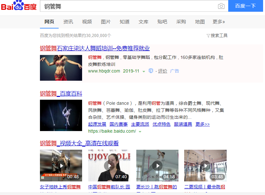Open the 起源发展 sublink
265x195 pixels.
point(97,124)
